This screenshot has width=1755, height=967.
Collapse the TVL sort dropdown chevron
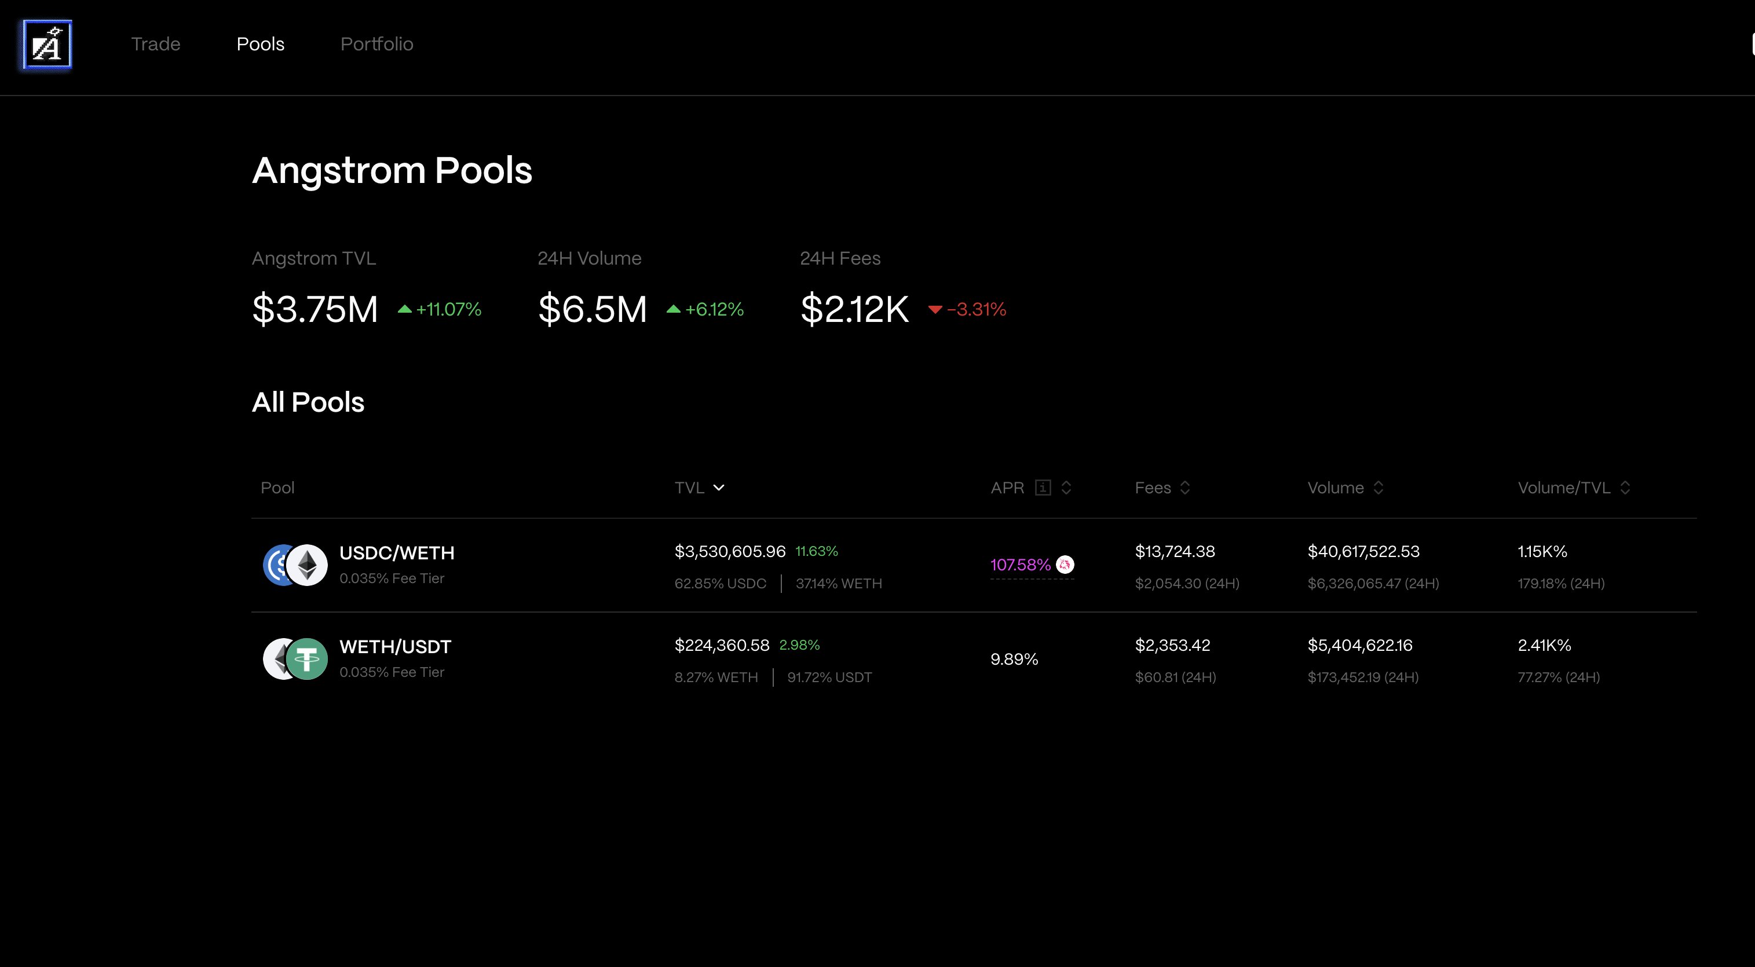tap(719, 488)
